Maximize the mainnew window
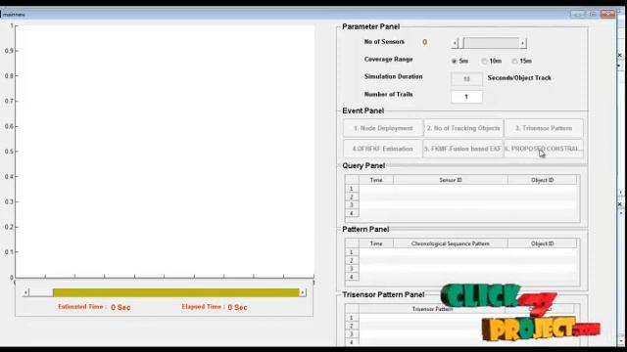Screen dimensions: 627x352 pyautogui.click(x=593, y=14)
